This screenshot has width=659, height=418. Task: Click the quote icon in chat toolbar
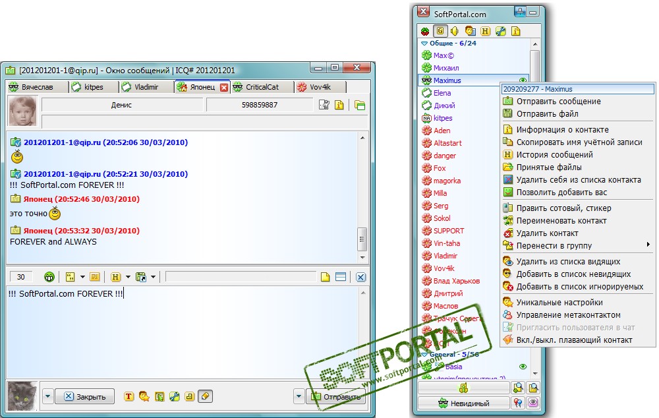click(x=71, y=277)
